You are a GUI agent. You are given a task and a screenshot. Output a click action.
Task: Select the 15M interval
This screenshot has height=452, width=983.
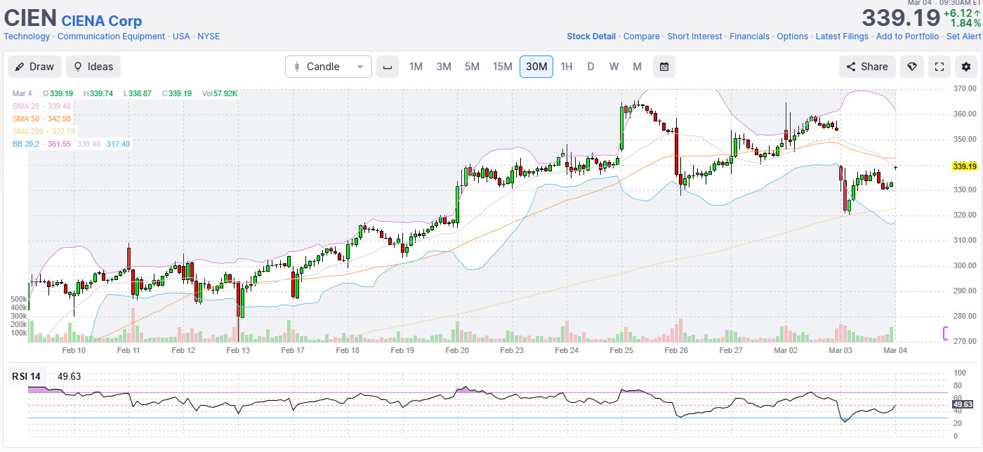click(502, 67)
